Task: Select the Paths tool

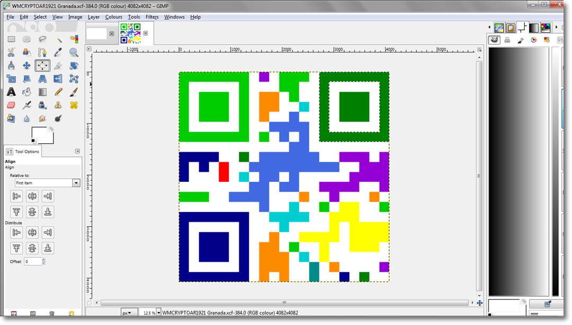Action: point(42,52)
